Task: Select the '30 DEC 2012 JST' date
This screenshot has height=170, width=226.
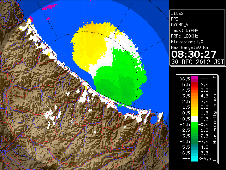Action: tap(197, 62)
